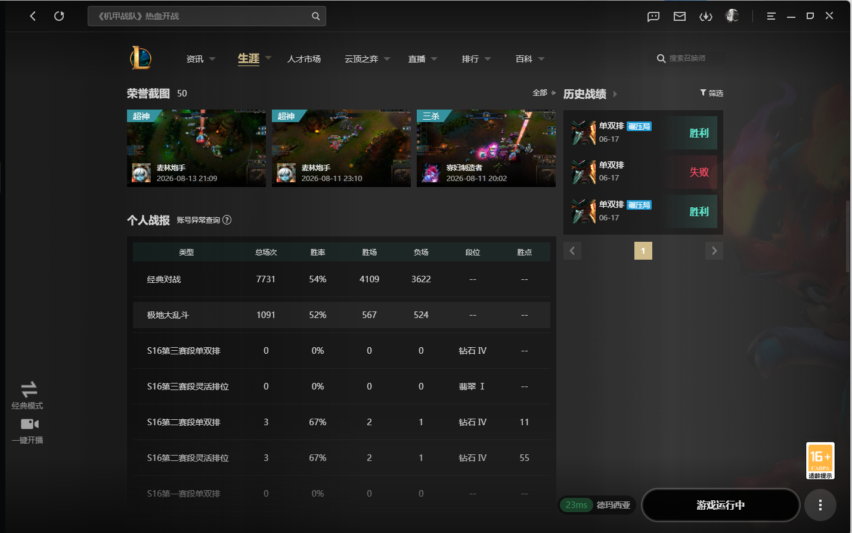Open 三杀 screenshot from 2026-08-11 20:02

point(486,148)
